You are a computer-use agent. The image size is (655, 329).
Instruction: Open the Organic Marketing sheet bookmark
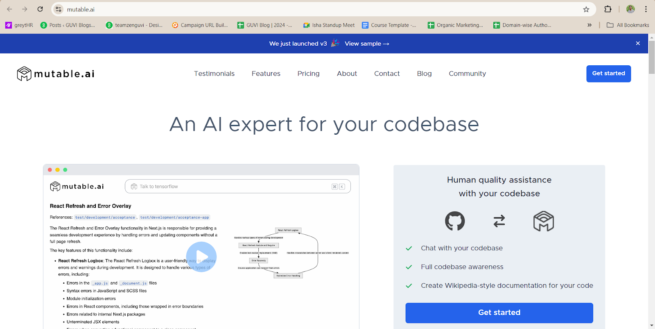click(x=455, y=25)
